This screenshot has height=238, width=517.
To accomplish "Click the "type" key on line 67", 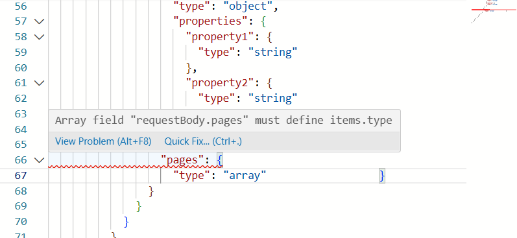I will (x=192, y=175).
